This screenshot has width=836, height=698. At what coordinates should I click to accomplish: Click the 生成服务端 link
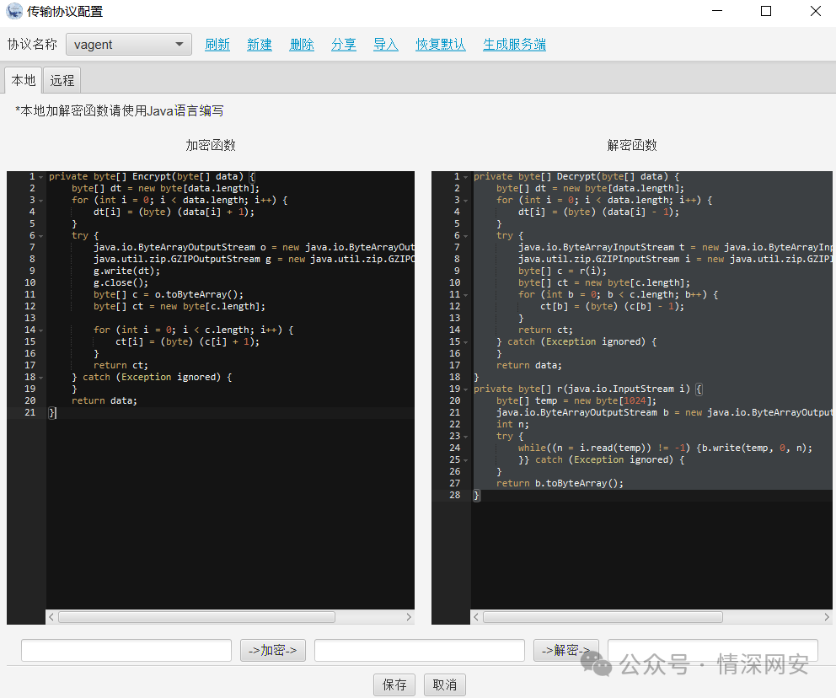tap(515, 45)
